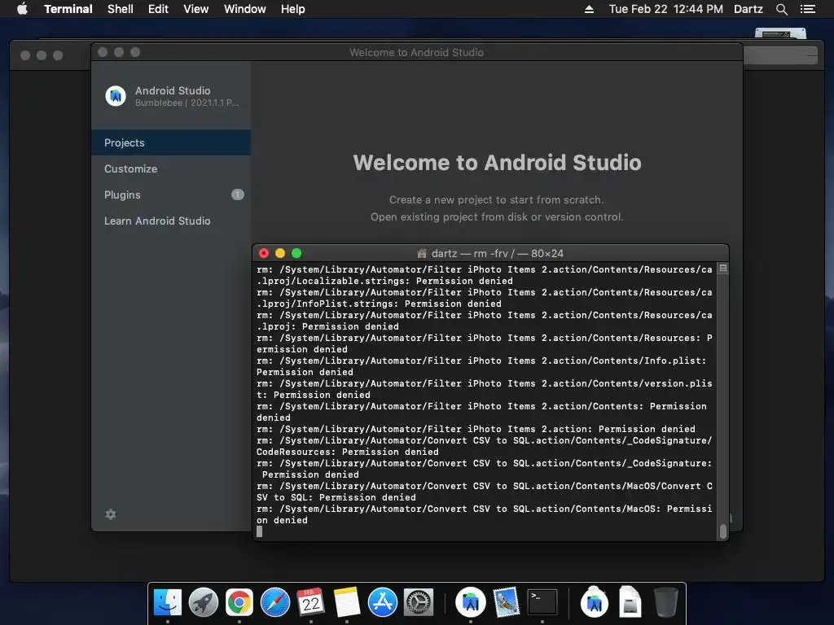Image resolution: width=834 pixels, height=625 pixels.
Task: Open the Dartz user menu
Action: click(748, 9)
